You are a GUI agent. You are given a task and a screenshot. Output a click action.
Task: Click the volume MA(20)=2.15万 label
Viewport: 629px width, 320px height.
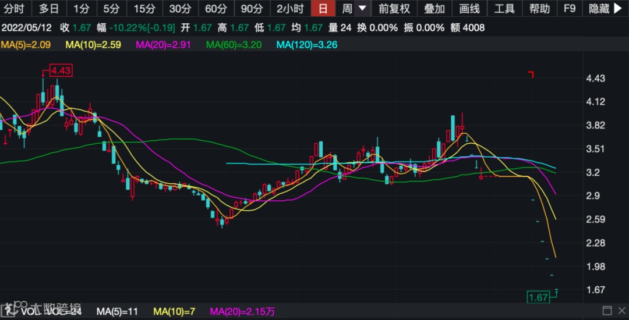(243, 311)
